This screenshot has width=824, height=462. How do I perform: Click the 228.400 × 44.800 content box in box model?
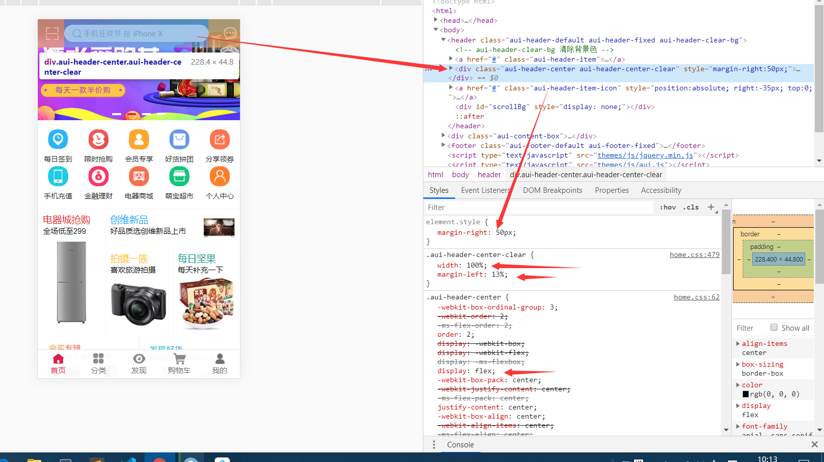point(779,259)
